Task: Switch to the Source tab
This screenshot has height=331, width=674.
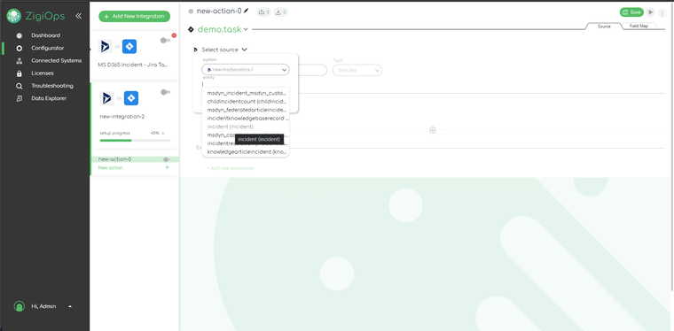Action: (x=604, y=27)
